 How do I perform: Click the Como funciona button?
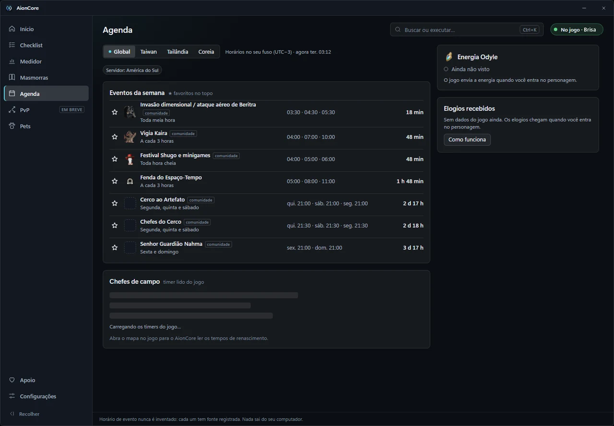467,139
